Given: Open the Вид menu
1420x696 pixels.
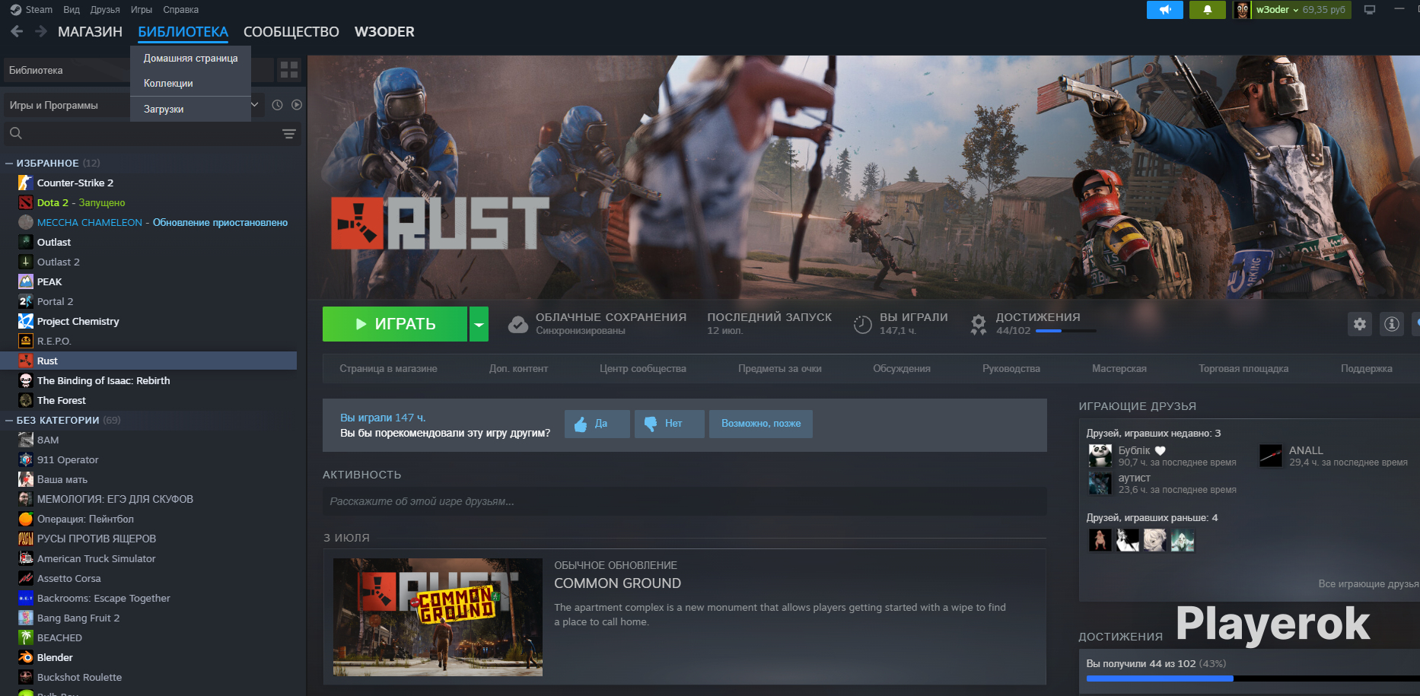Looking at the screenshot, I should point(72,10).
